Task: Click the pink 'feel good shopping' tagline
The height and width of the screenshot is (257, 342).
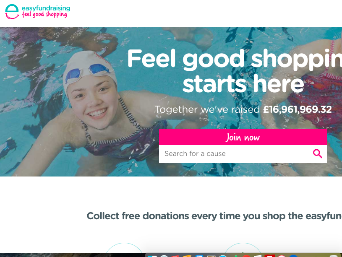Action: tap(44, 14)
